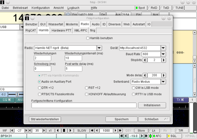Click the Initialisieren button
197x139 pixels.
152,105
